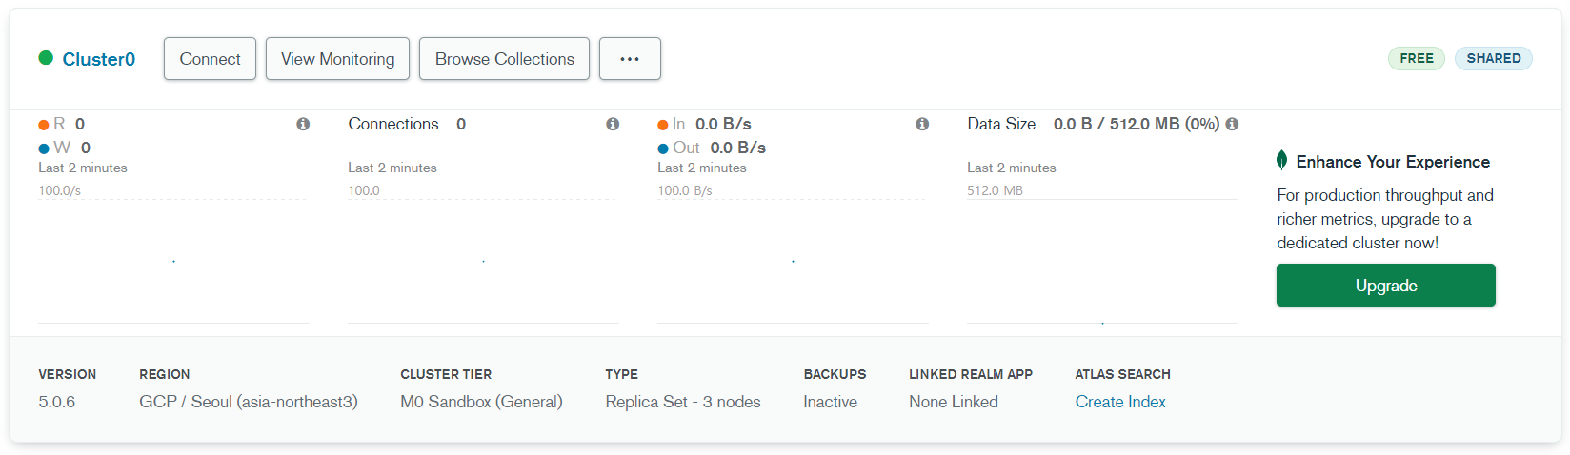Click info icon for R/W operations chart
1570x455 pixels.
[x=303, y=124]
